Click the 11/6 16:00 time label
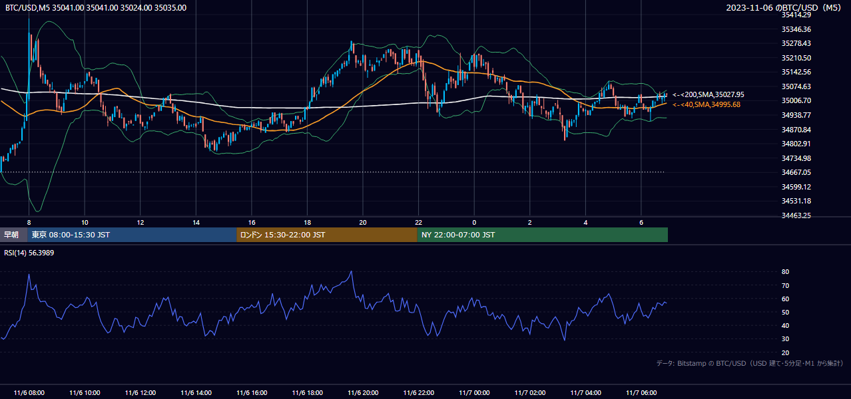Viewport: 851px width, 399px height. pos(252,393)
